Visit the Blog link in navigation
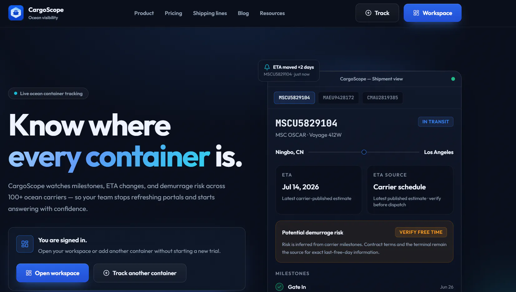516x292 pixels. [x=243, y=13]
